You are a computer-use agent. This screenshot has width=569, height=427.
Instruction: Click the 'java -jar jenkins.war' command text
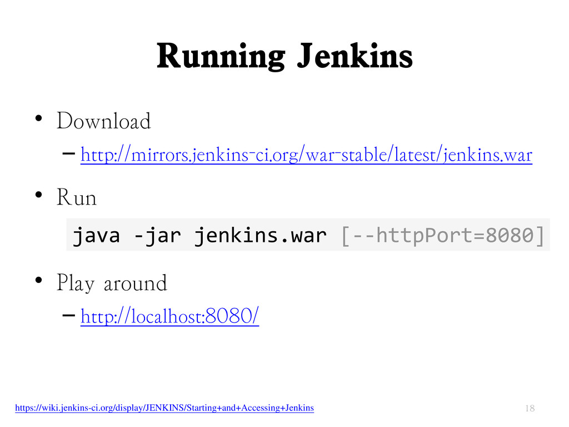point(199,236)
